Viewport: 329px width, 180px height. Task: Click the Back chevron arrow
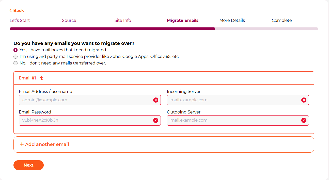coord(11,10)
